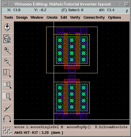Viewport: 131px width, 137px height.
Task: Select the top-left green contact in upper transistor
Action: [60, 40]
